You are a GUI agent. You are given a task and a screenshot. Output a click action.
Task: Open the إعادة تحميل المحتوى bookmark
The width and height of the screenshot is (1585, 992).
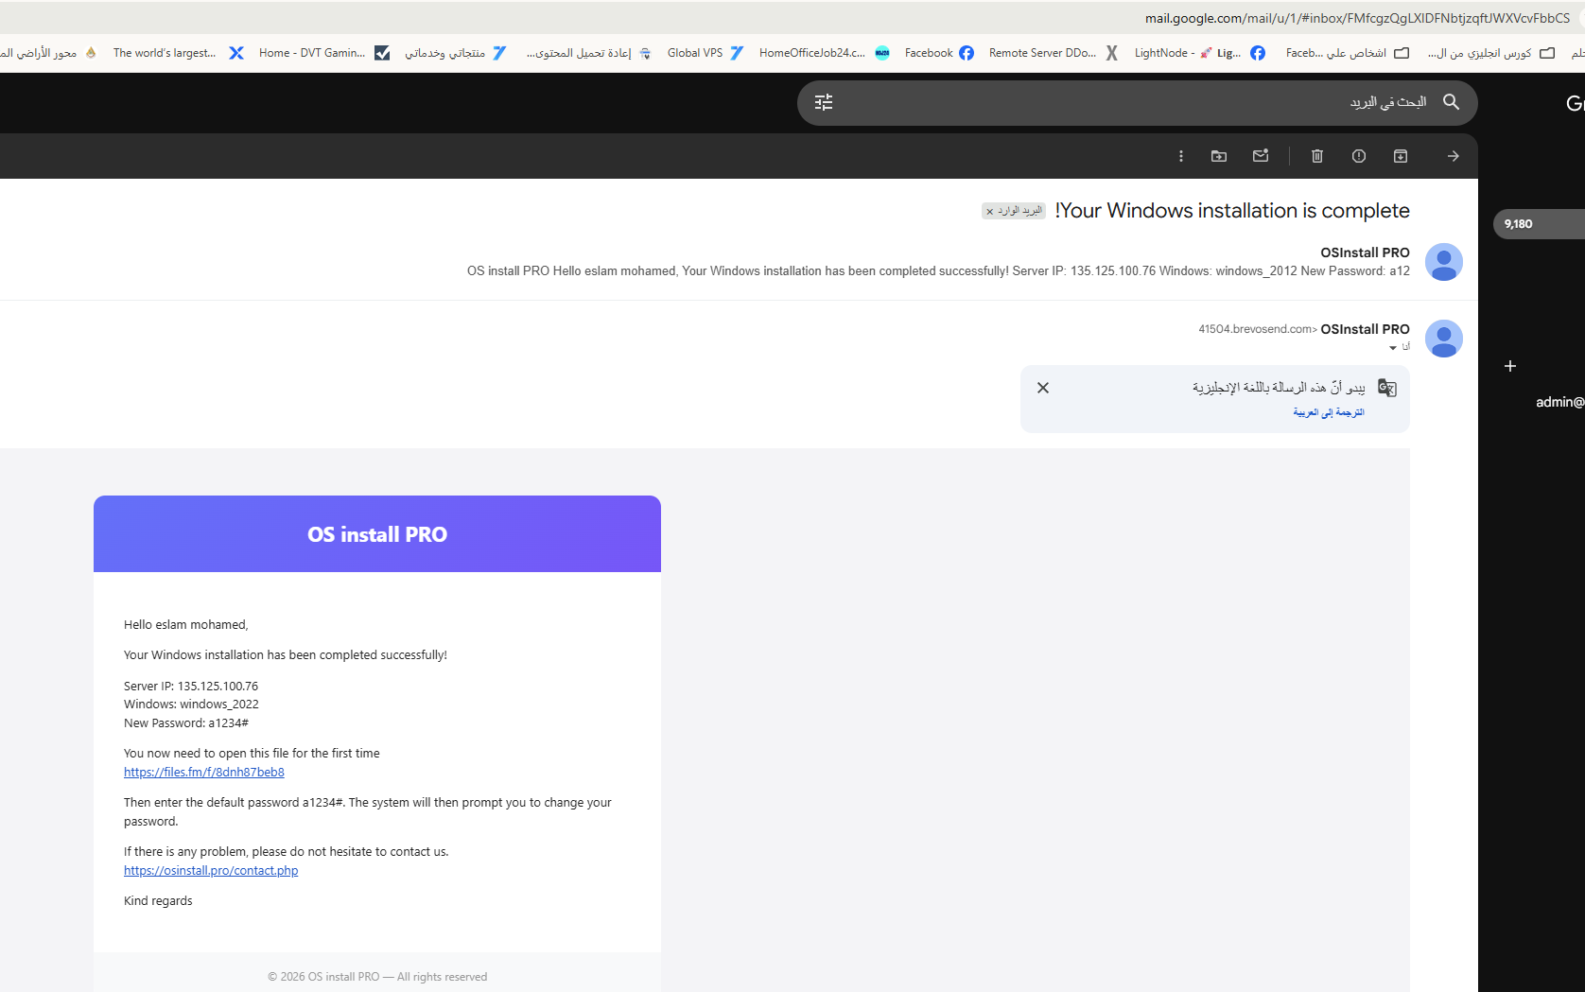tap(588, 53)
